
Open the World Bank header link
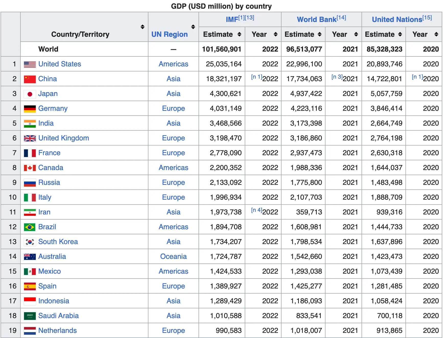tap(317, 20)
